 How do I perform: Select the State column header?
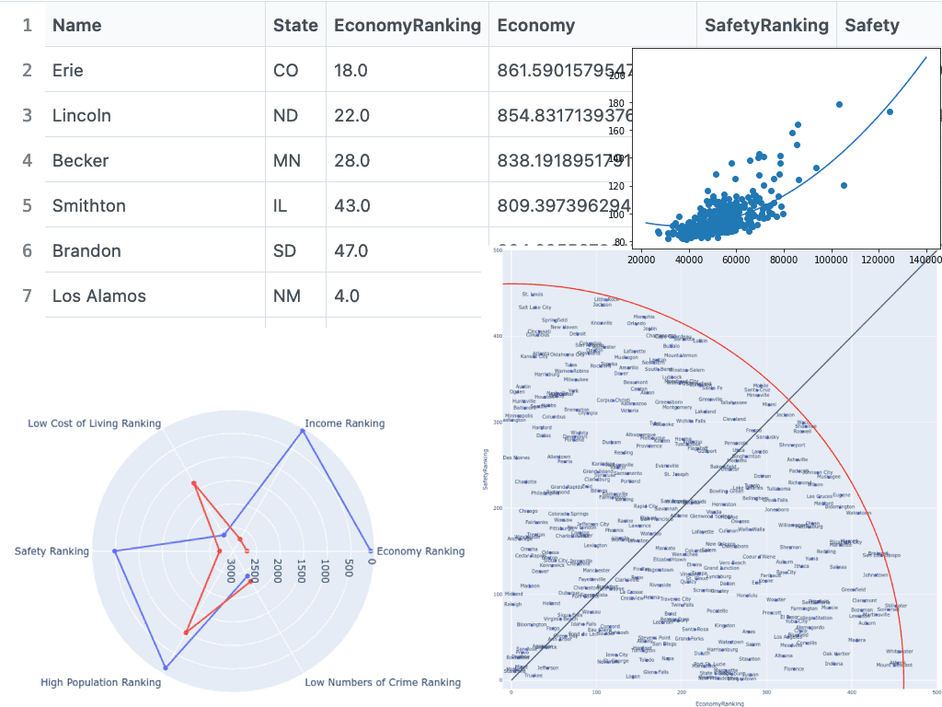point(295,26)
